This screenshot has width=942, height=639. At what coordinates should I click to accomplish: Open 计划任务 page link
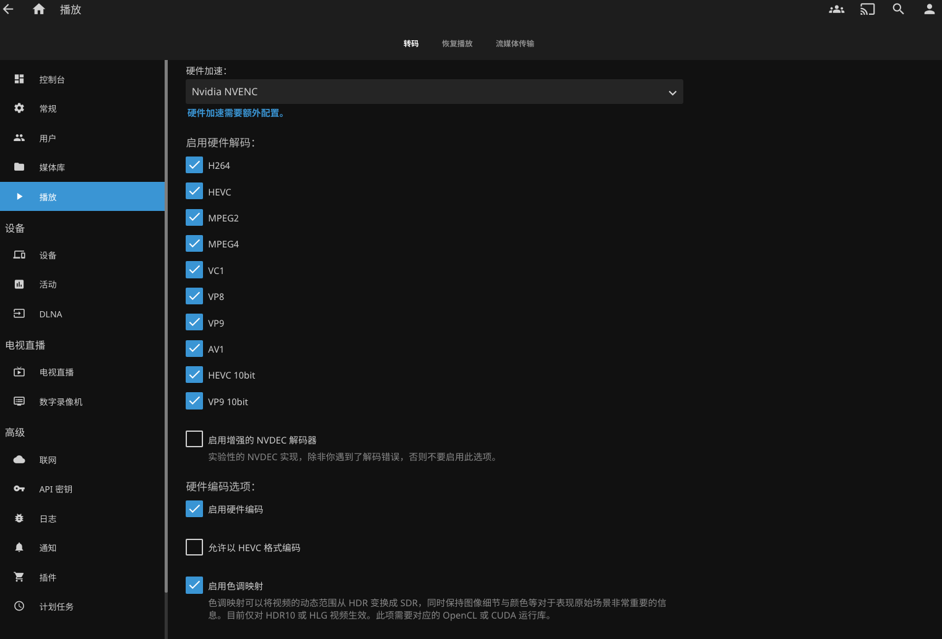[82, 606]
